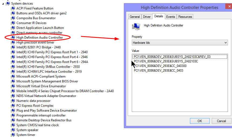Select hardware ID ending with REV_03

pyautogui.click(x=180, y=57)
